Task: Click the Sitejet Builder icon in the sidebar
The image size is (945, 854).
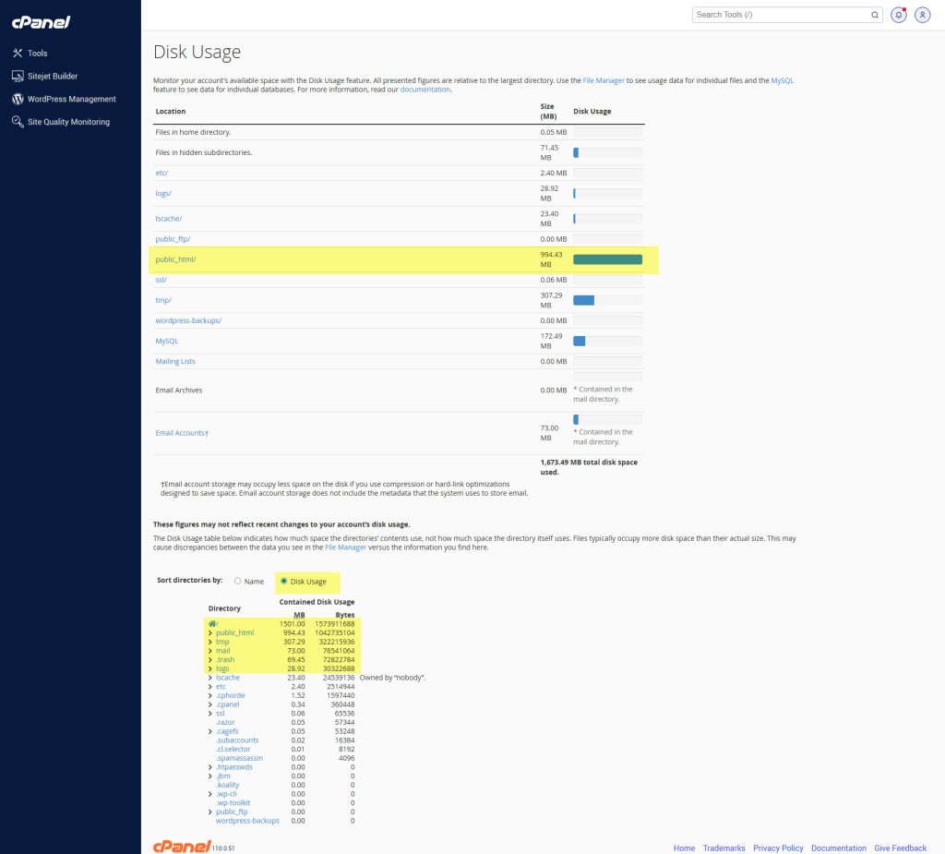Action: point(18,77)
